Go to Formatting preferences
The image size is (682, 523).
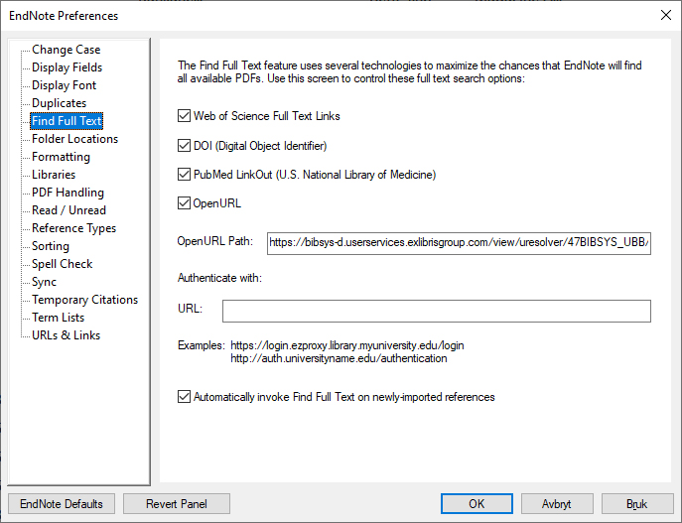click(x=61, y=157)
